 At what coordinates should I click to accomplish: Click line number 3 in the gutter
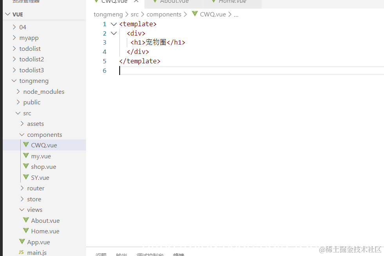(x=104, y=43)
